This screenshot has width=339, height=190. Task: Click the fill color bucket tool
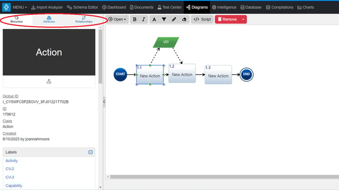click(x=164, y=19)
